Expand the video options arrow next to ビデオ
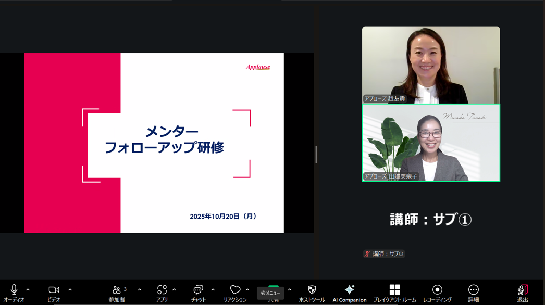Screen dimensions: 545x305 point(70,290)
